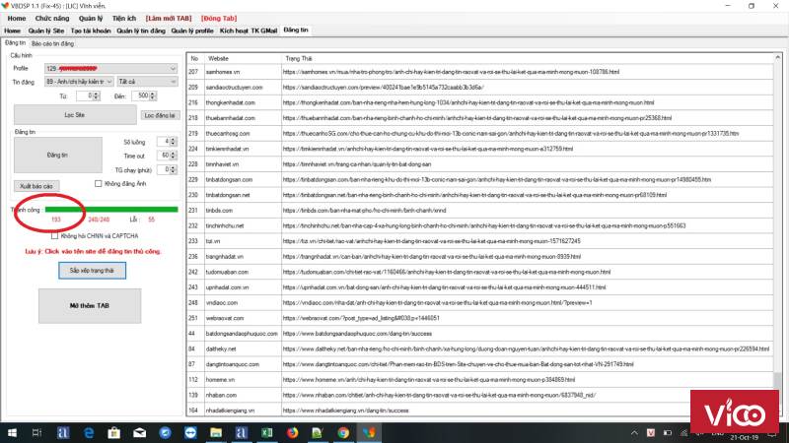Viewport: 789px width, 443px height.
Task: Click the 'No' column header
Action: coord(195,59)
